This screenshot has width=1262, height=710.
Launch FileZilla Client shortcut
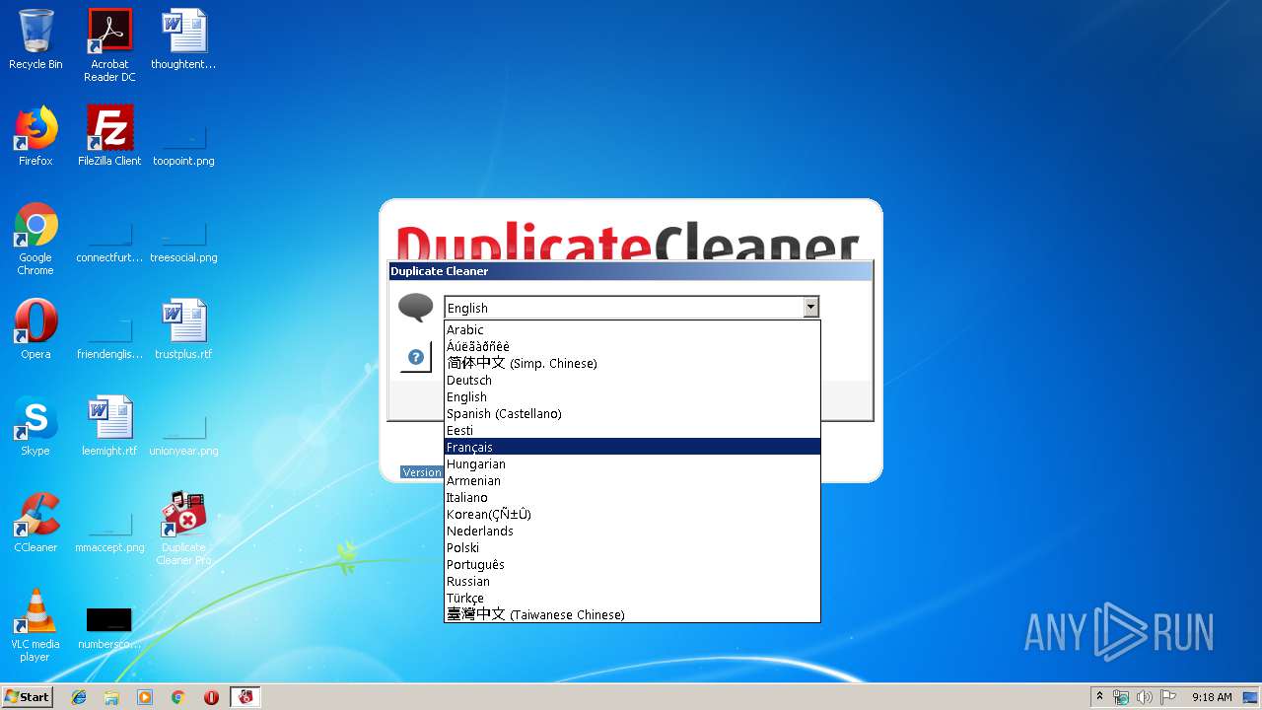[x=109, y=136]
